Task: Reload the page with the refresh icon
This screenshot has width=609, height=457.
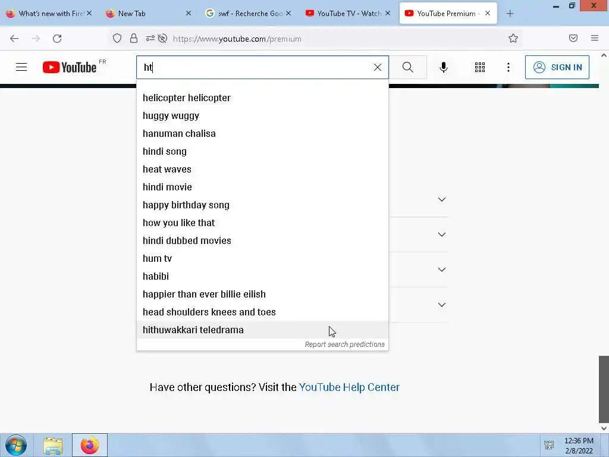Action: point(57,39)
